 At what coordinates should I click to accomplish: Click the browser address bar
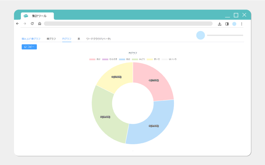pyautogui.click(x=128, y=23)
